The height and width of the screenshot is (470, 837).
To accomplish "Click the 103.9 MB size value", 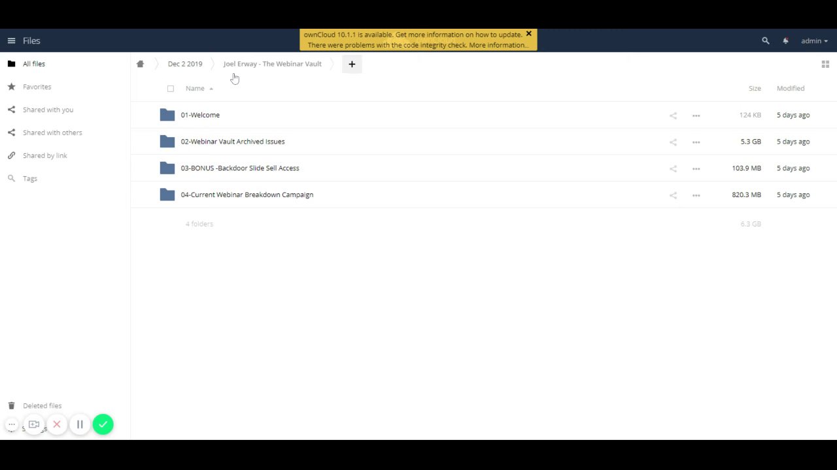I will [746, 168].
